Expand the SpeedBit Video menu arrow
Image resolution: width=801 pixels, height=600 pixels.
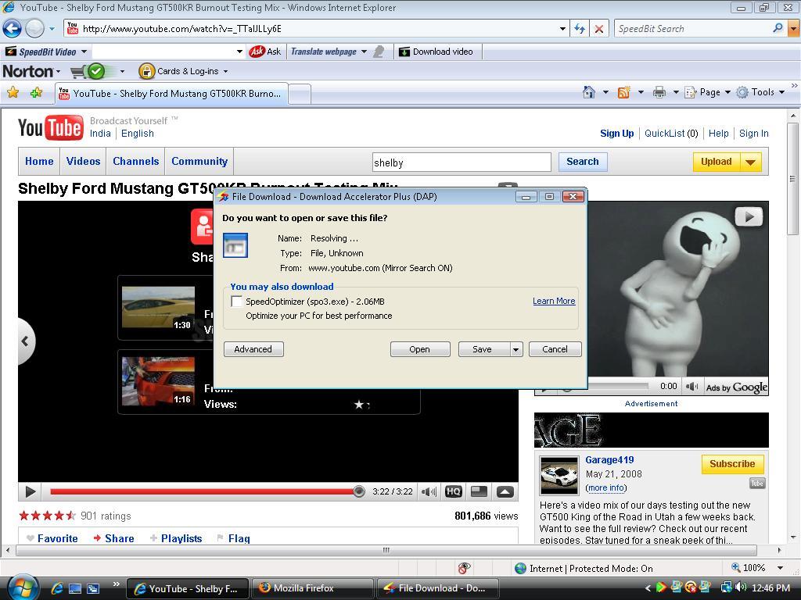(x=84, y=52)
